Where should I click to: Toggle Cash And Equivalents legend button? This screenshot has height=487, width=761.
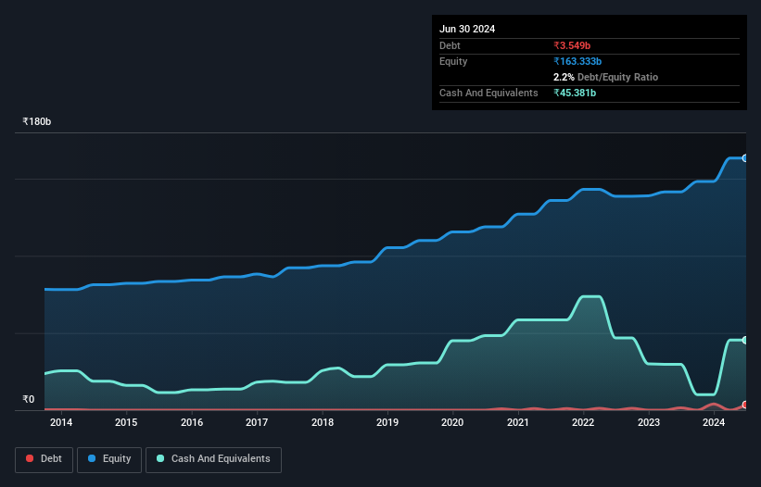[213, 459]
